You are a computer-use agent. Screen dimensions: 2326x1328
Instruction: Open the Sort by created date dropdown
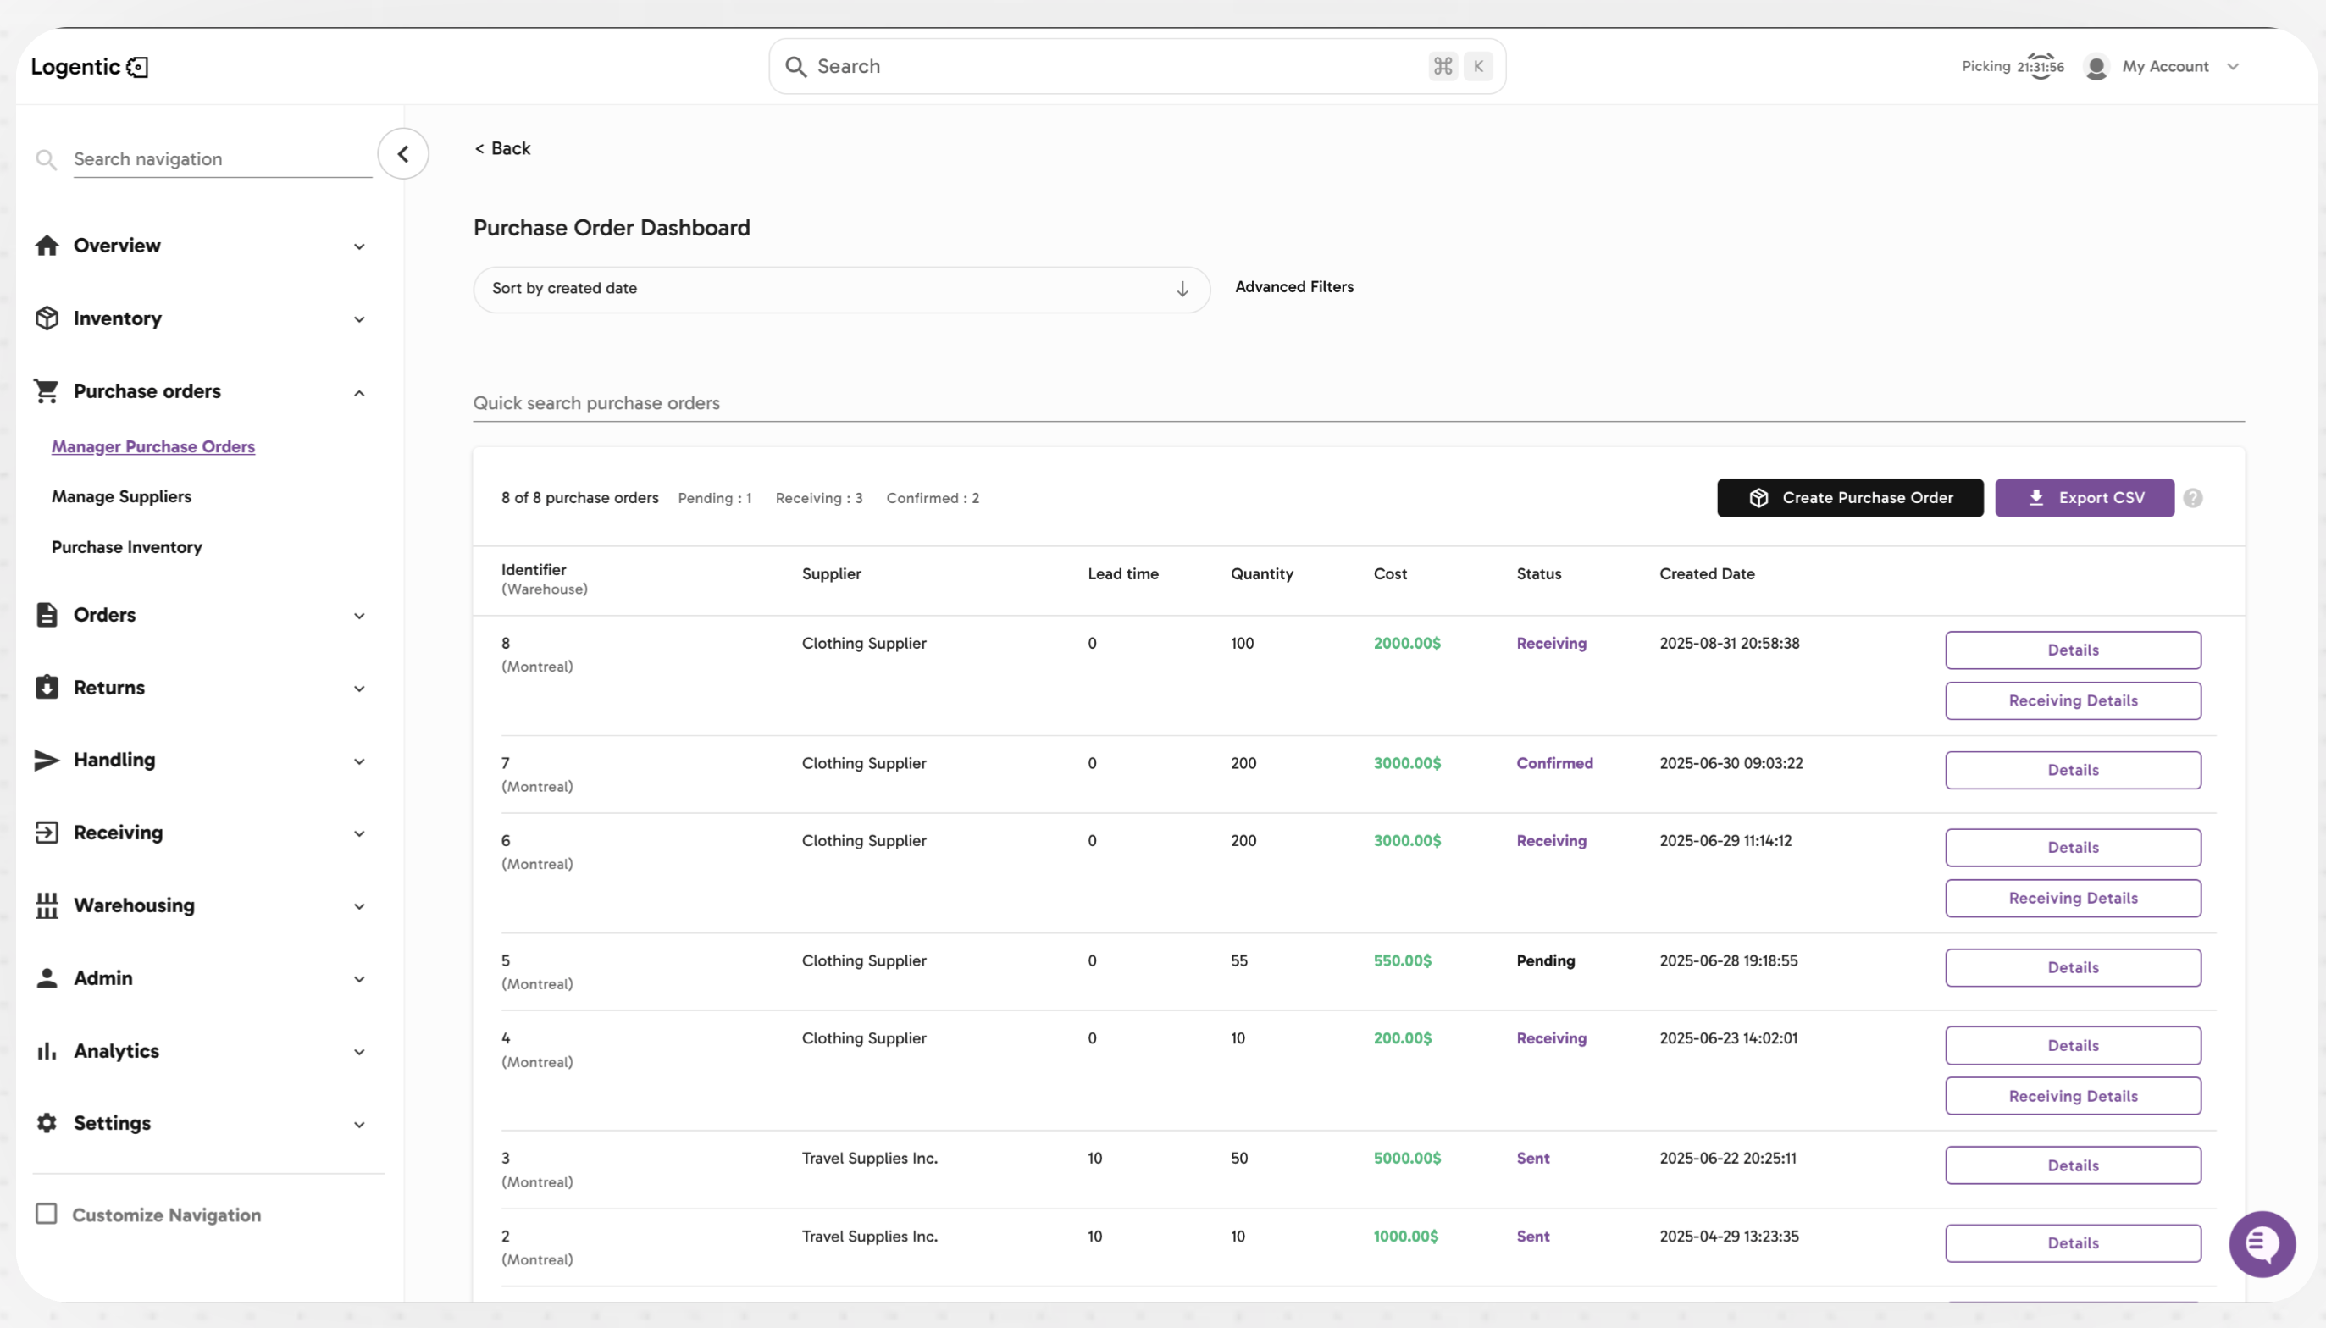coord(821,289)
